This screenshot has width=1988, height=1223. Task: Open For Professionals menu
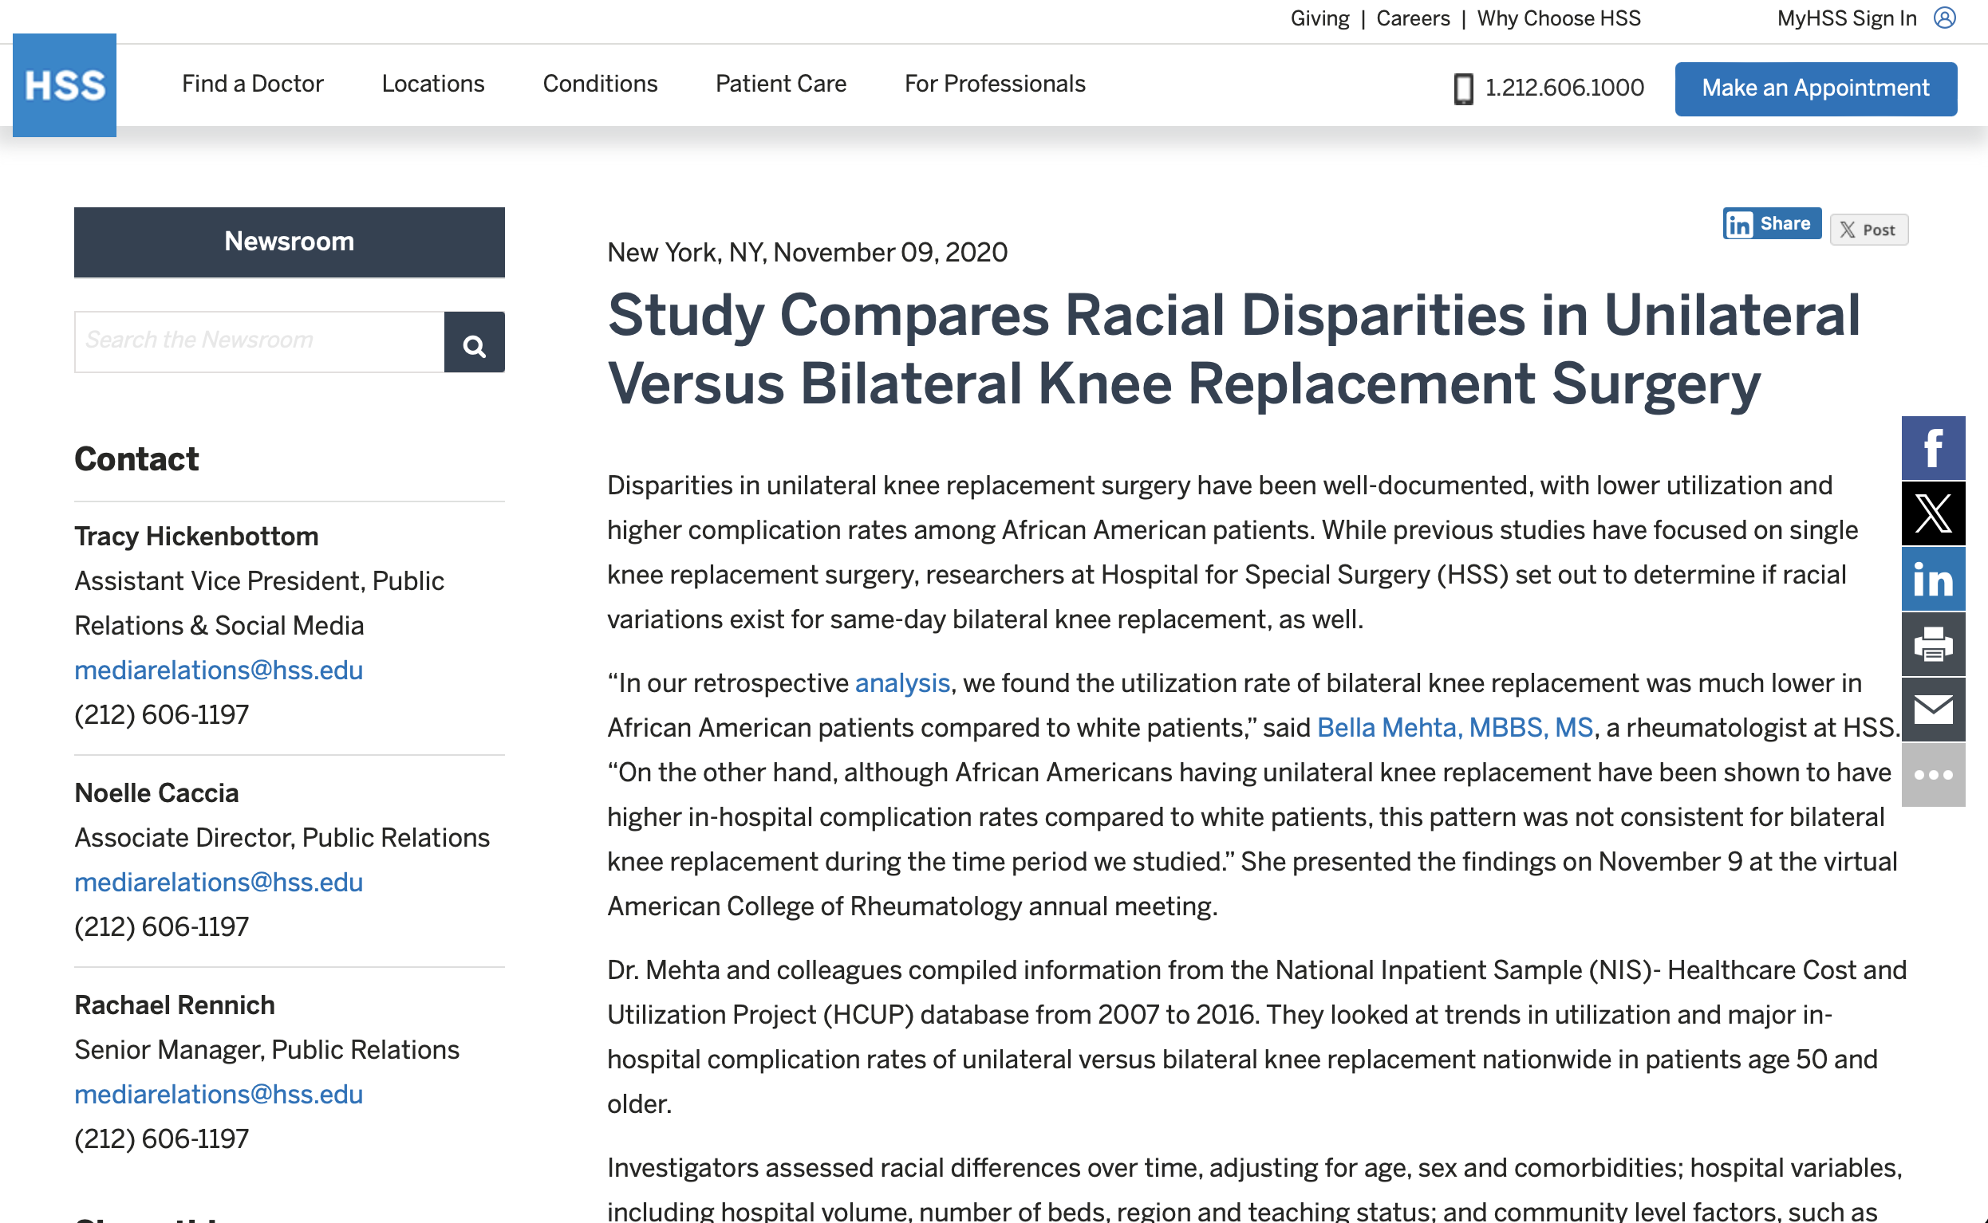pyautogui.click(x=995, y=85)
